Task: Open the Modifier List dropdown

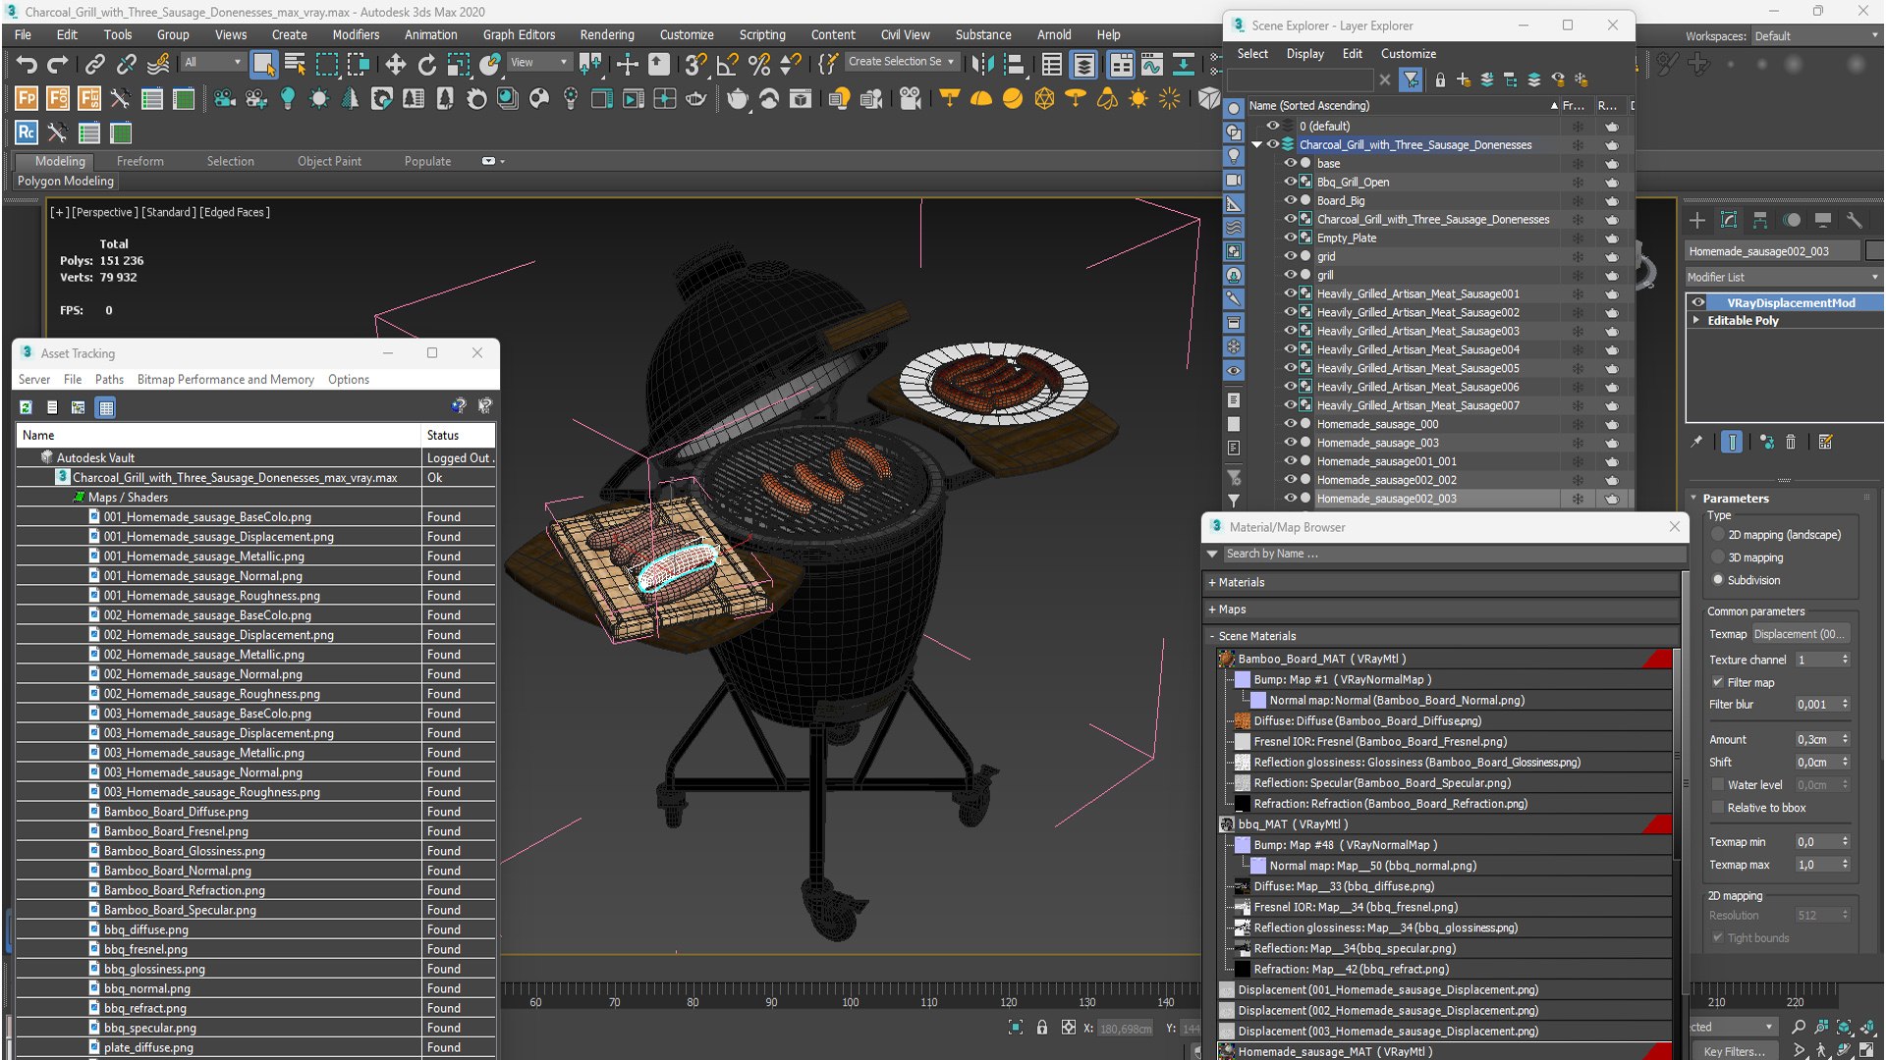Action: click(1783, 277)
